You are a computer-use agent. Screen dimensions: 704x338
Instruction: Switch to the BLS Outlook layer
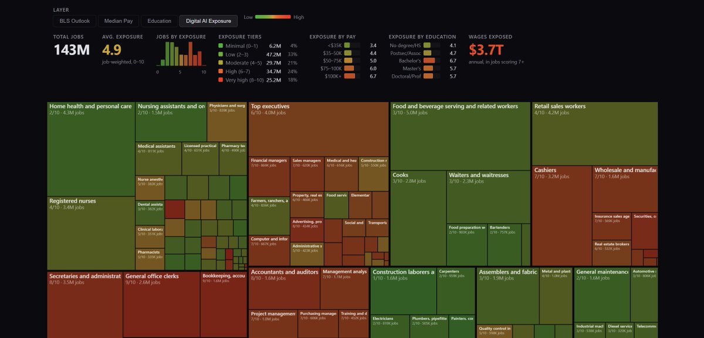75,21
